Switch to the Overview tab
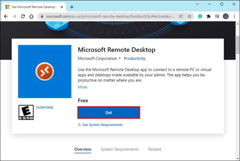Screen dimensions: 240x161 click(83, 149)
